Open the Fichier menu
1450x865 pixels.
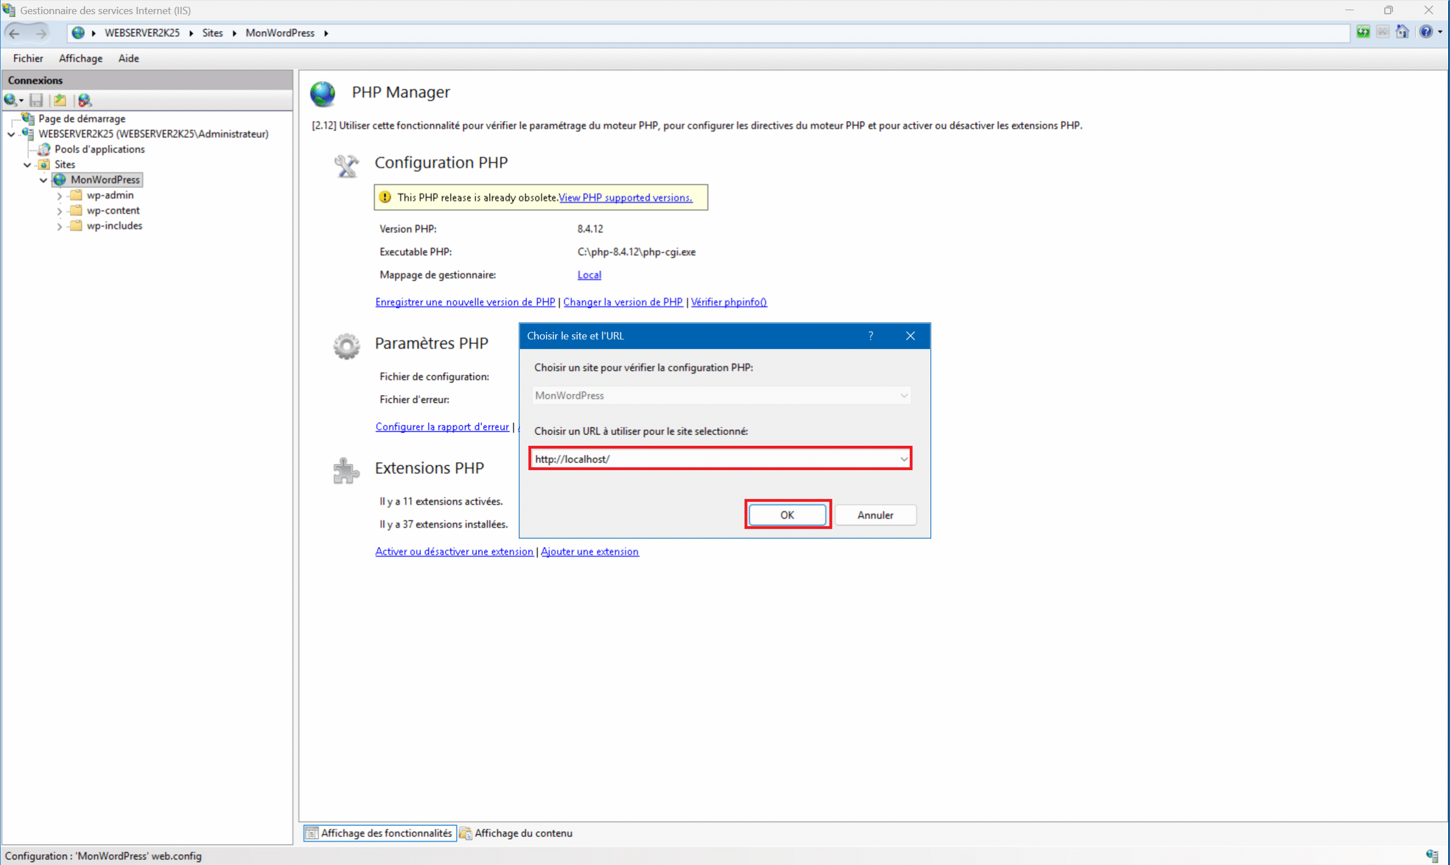[28, 58]
